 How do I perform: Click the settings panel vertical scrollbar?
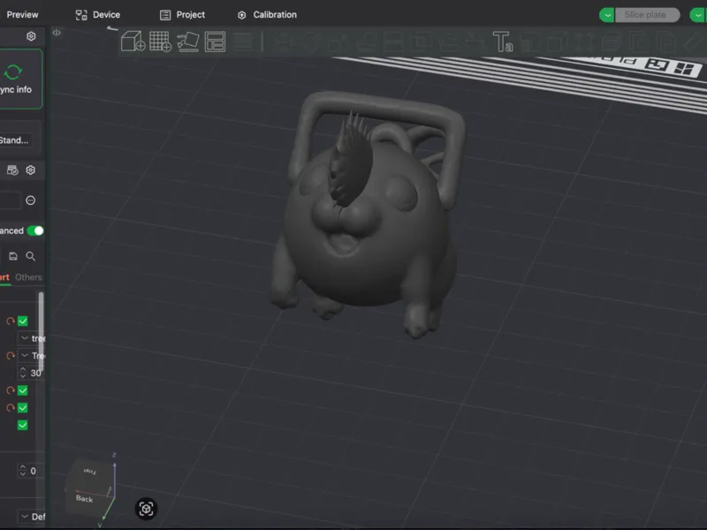[x=41, y=330]
